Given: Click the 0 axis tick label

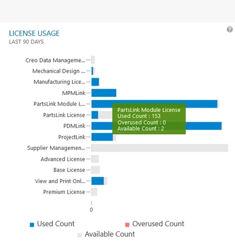Looking at the screenshot, I should click(91, 210).
